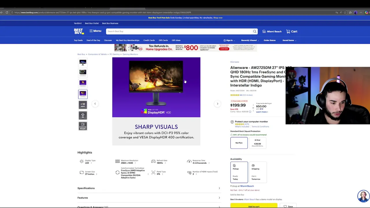The height and width of the screenshot is (208, 370).
Task: Click the browser back arrow
Action: click(x=2, y=12)
